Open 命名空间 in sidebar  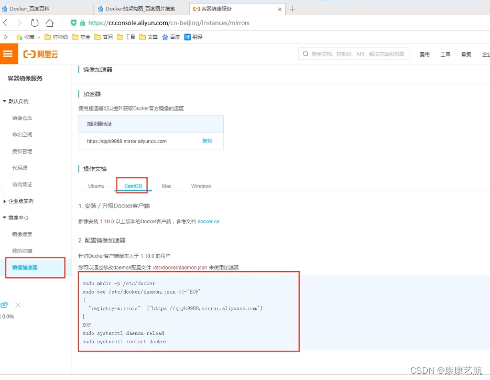coord(22,134)
